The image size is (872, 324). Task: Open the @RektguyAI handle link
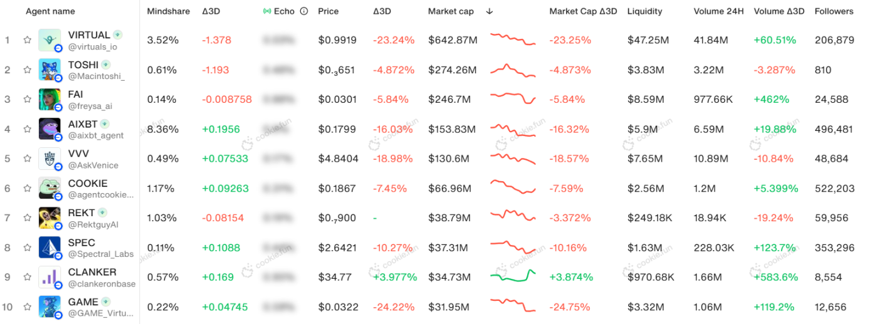click(93, 224)
